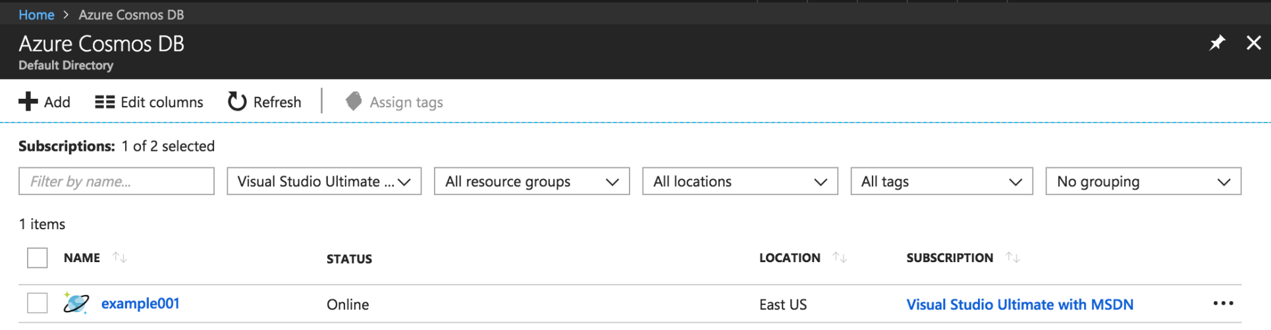
Task: Open the Visual Studio Ultimate subscription dropdown
Action: 324,181
